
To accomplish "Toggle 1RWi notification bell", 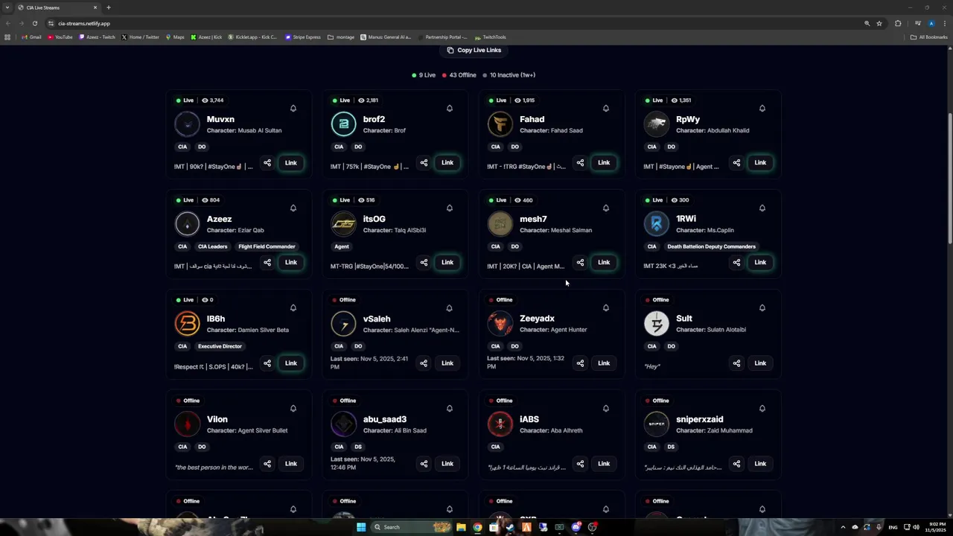I will 762,208.
